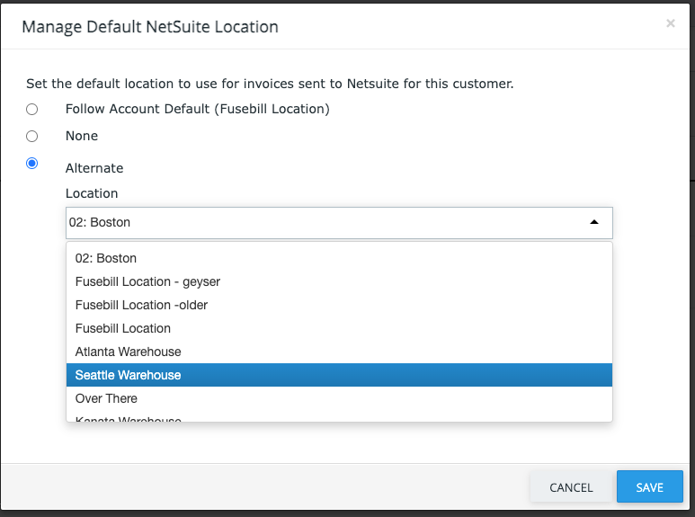This screenshot has height=517, width=695.
Task: Click the Cancel button
Action: [571, 487]
